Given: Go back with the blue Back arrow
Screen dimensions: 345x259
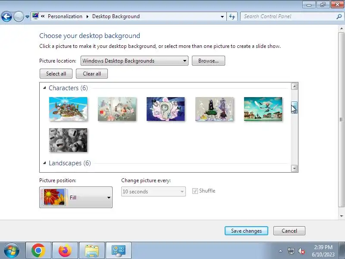Looking at the screenshot, I should tap(6, 16).
